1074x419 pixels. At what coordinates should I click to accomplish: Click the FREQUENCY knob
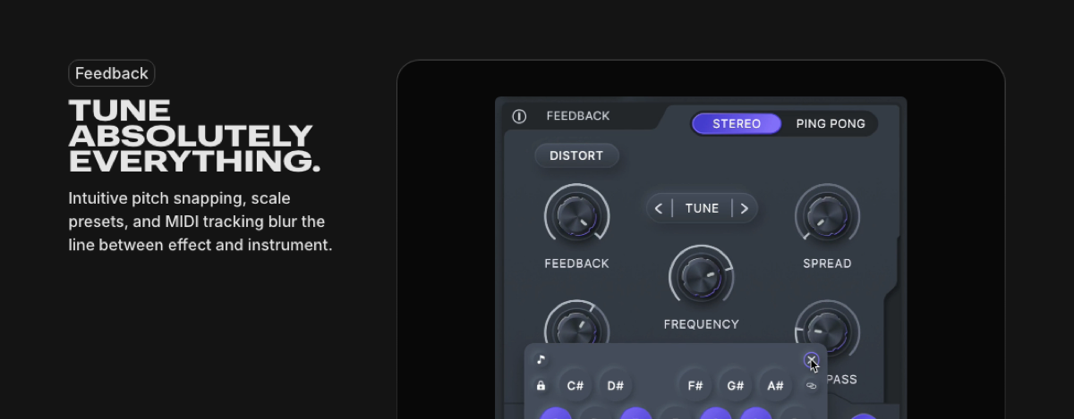(x=701, y=277)
